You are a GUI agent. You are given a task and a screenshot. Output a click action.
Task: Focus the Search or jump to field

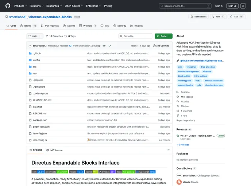pos(185,6)
